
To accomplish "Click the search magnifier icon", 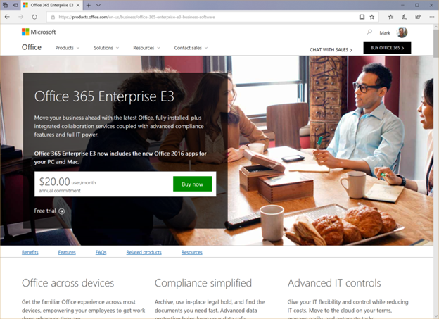I will 369,32.
